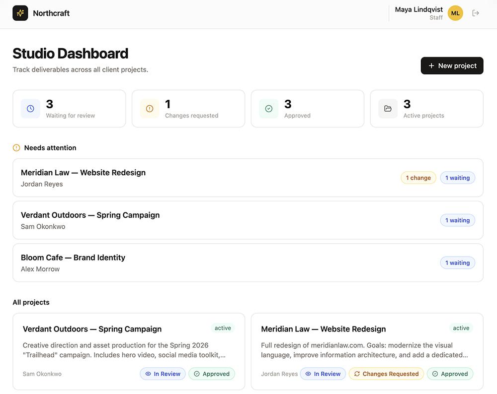Click the Active projects label
497x394 pixels.
click(x=424, y=116)
